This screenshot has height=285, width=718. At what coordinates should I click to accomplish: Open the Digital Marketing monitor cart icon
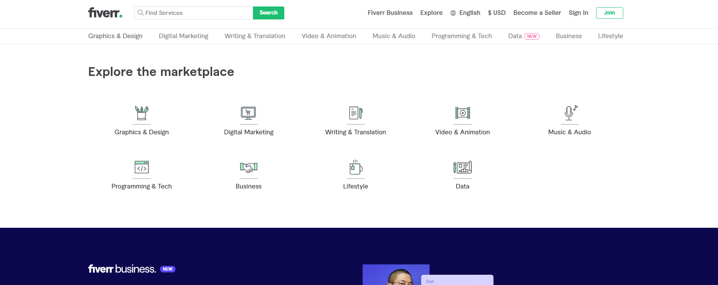(x=248, y=113)
